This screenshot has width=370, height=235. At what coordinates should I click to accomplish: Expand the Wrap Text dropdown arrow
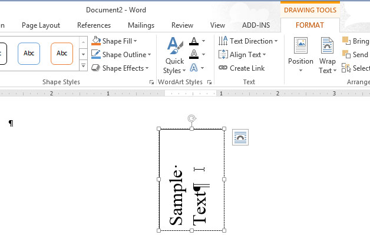point(335,71)
